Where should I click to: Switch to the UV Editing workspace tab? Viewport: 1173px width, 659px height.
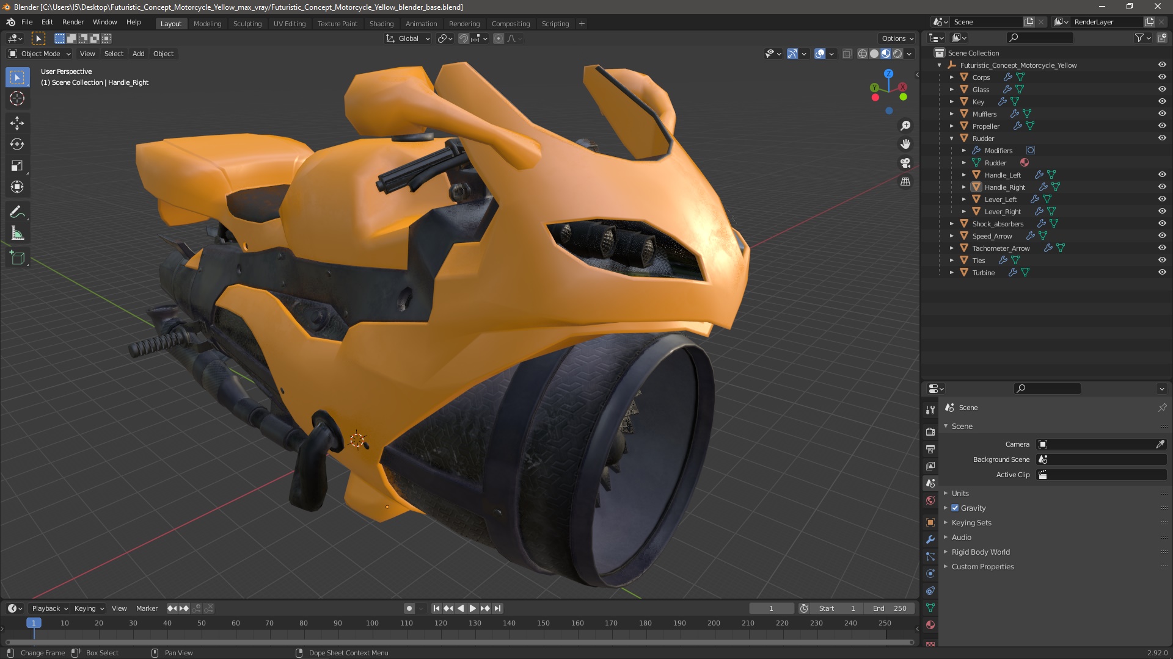point(290,23)
